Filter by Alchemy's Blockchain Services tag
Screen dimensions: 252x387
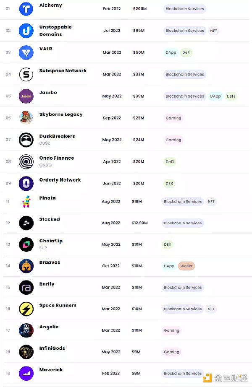point(185,9)
